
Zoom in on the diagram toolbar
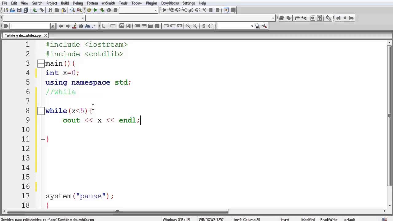(188, 26)
